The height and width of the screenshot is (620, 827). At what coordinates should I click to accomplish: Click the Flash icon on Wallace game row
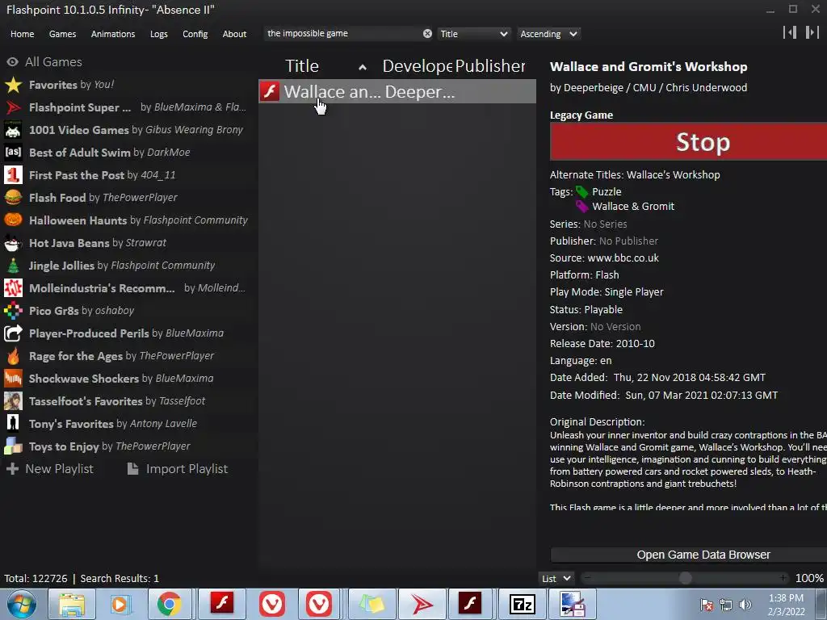(270, 92)
